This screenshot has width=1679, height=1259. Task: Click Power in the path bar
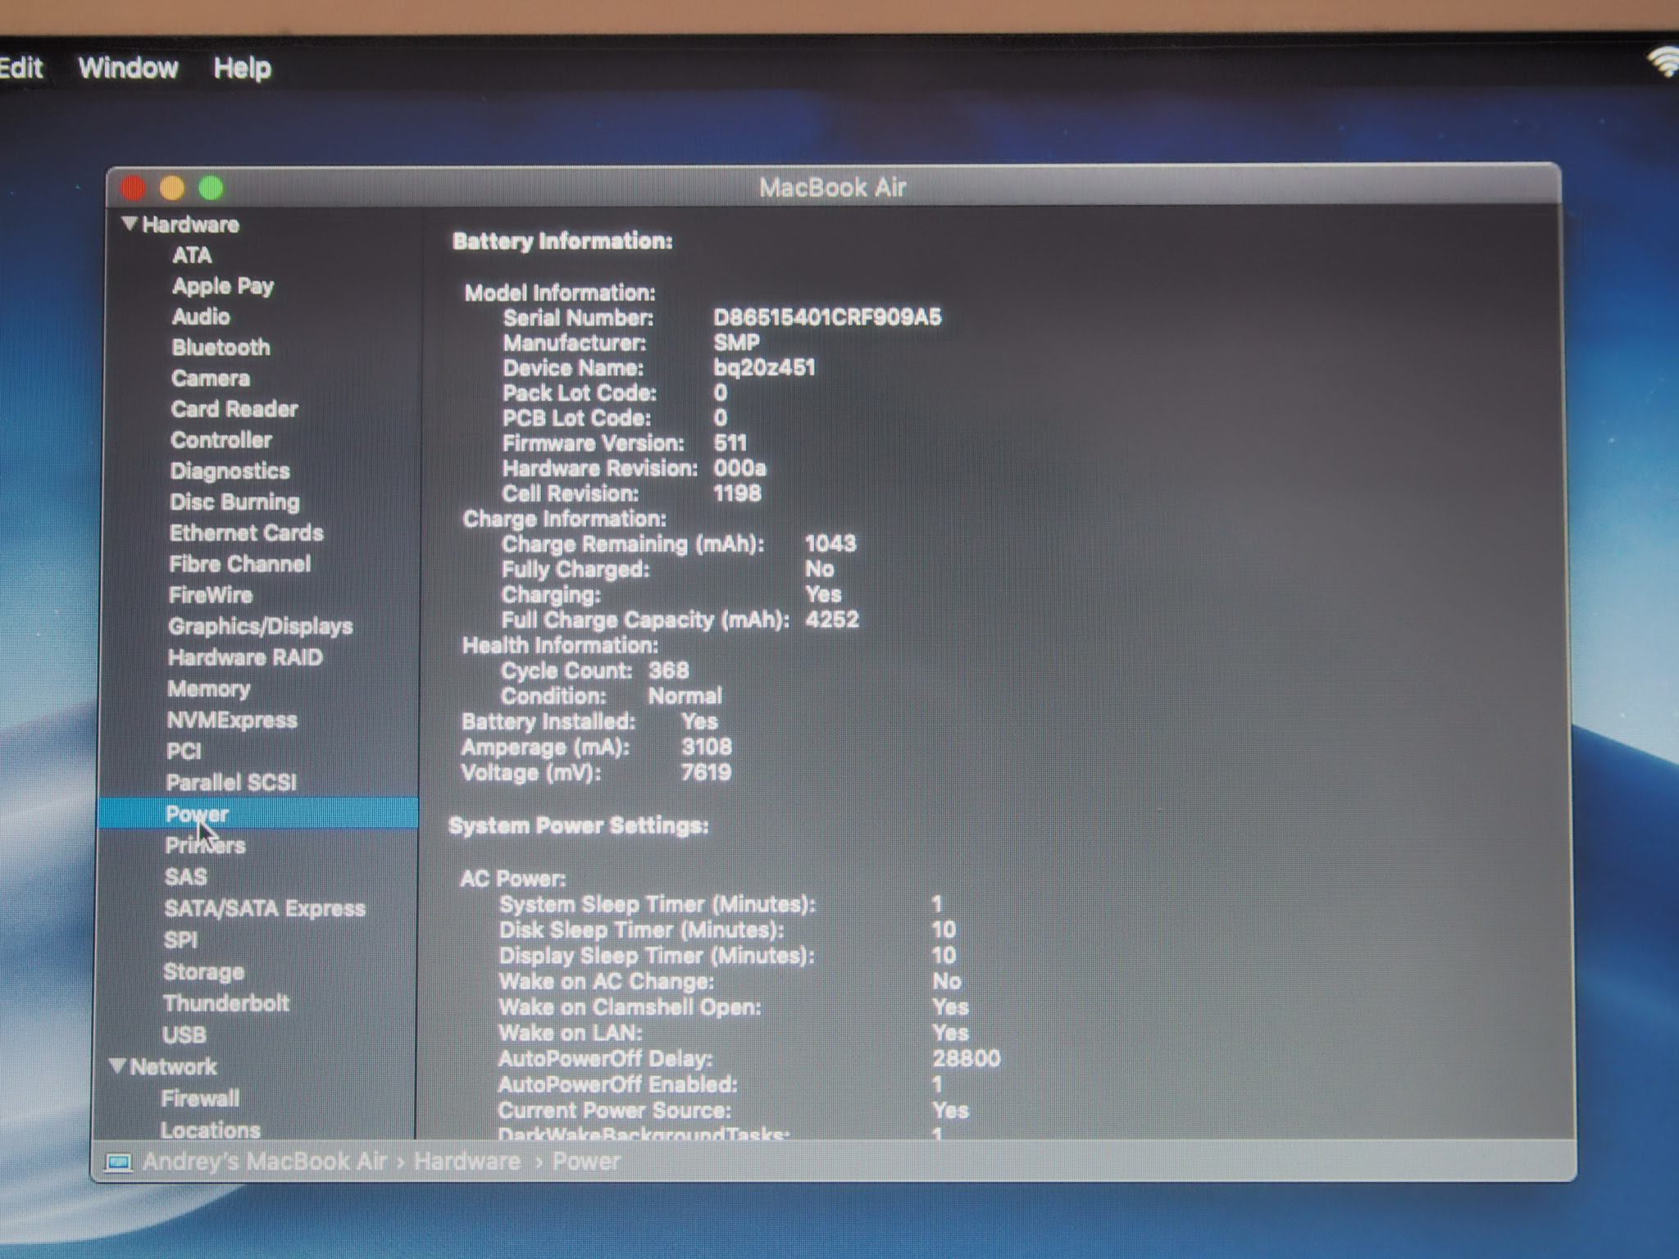tap(586, 1161)
